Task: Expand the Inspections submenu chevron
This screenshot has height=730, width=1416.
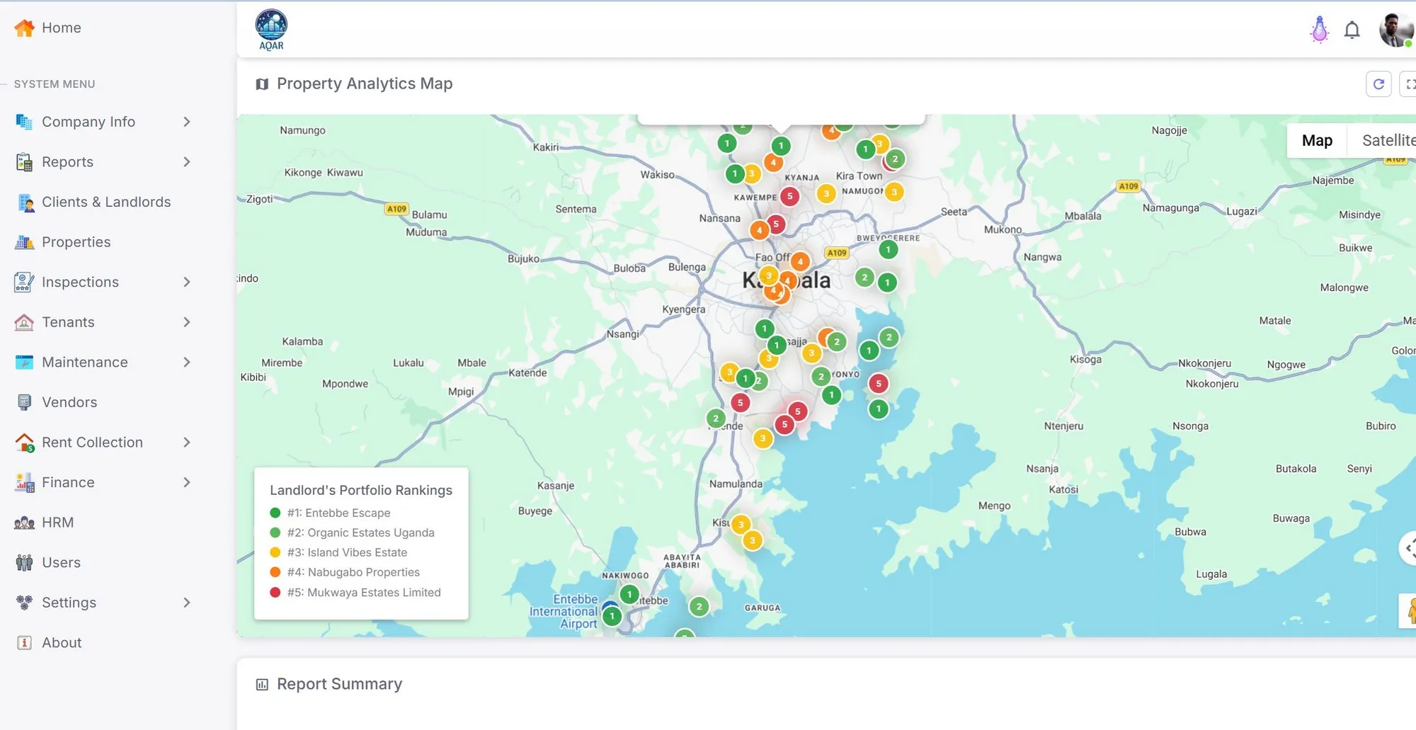Action: click(187, 283)
